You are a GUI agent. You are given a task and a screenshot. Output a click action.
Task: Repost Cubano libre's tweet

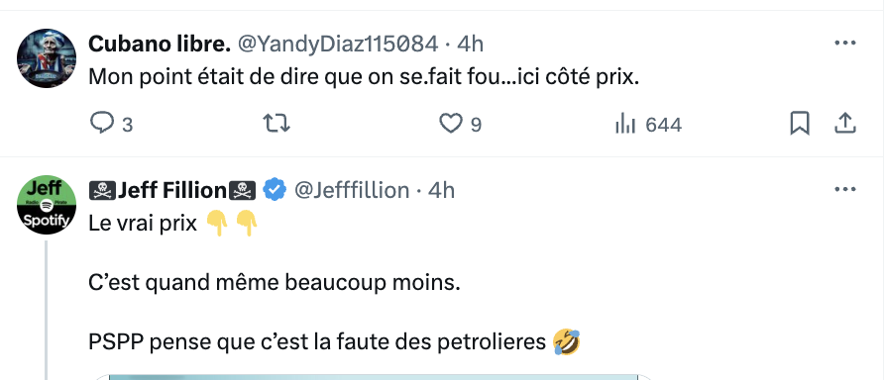pyautogui.click(x=276, y=124)
